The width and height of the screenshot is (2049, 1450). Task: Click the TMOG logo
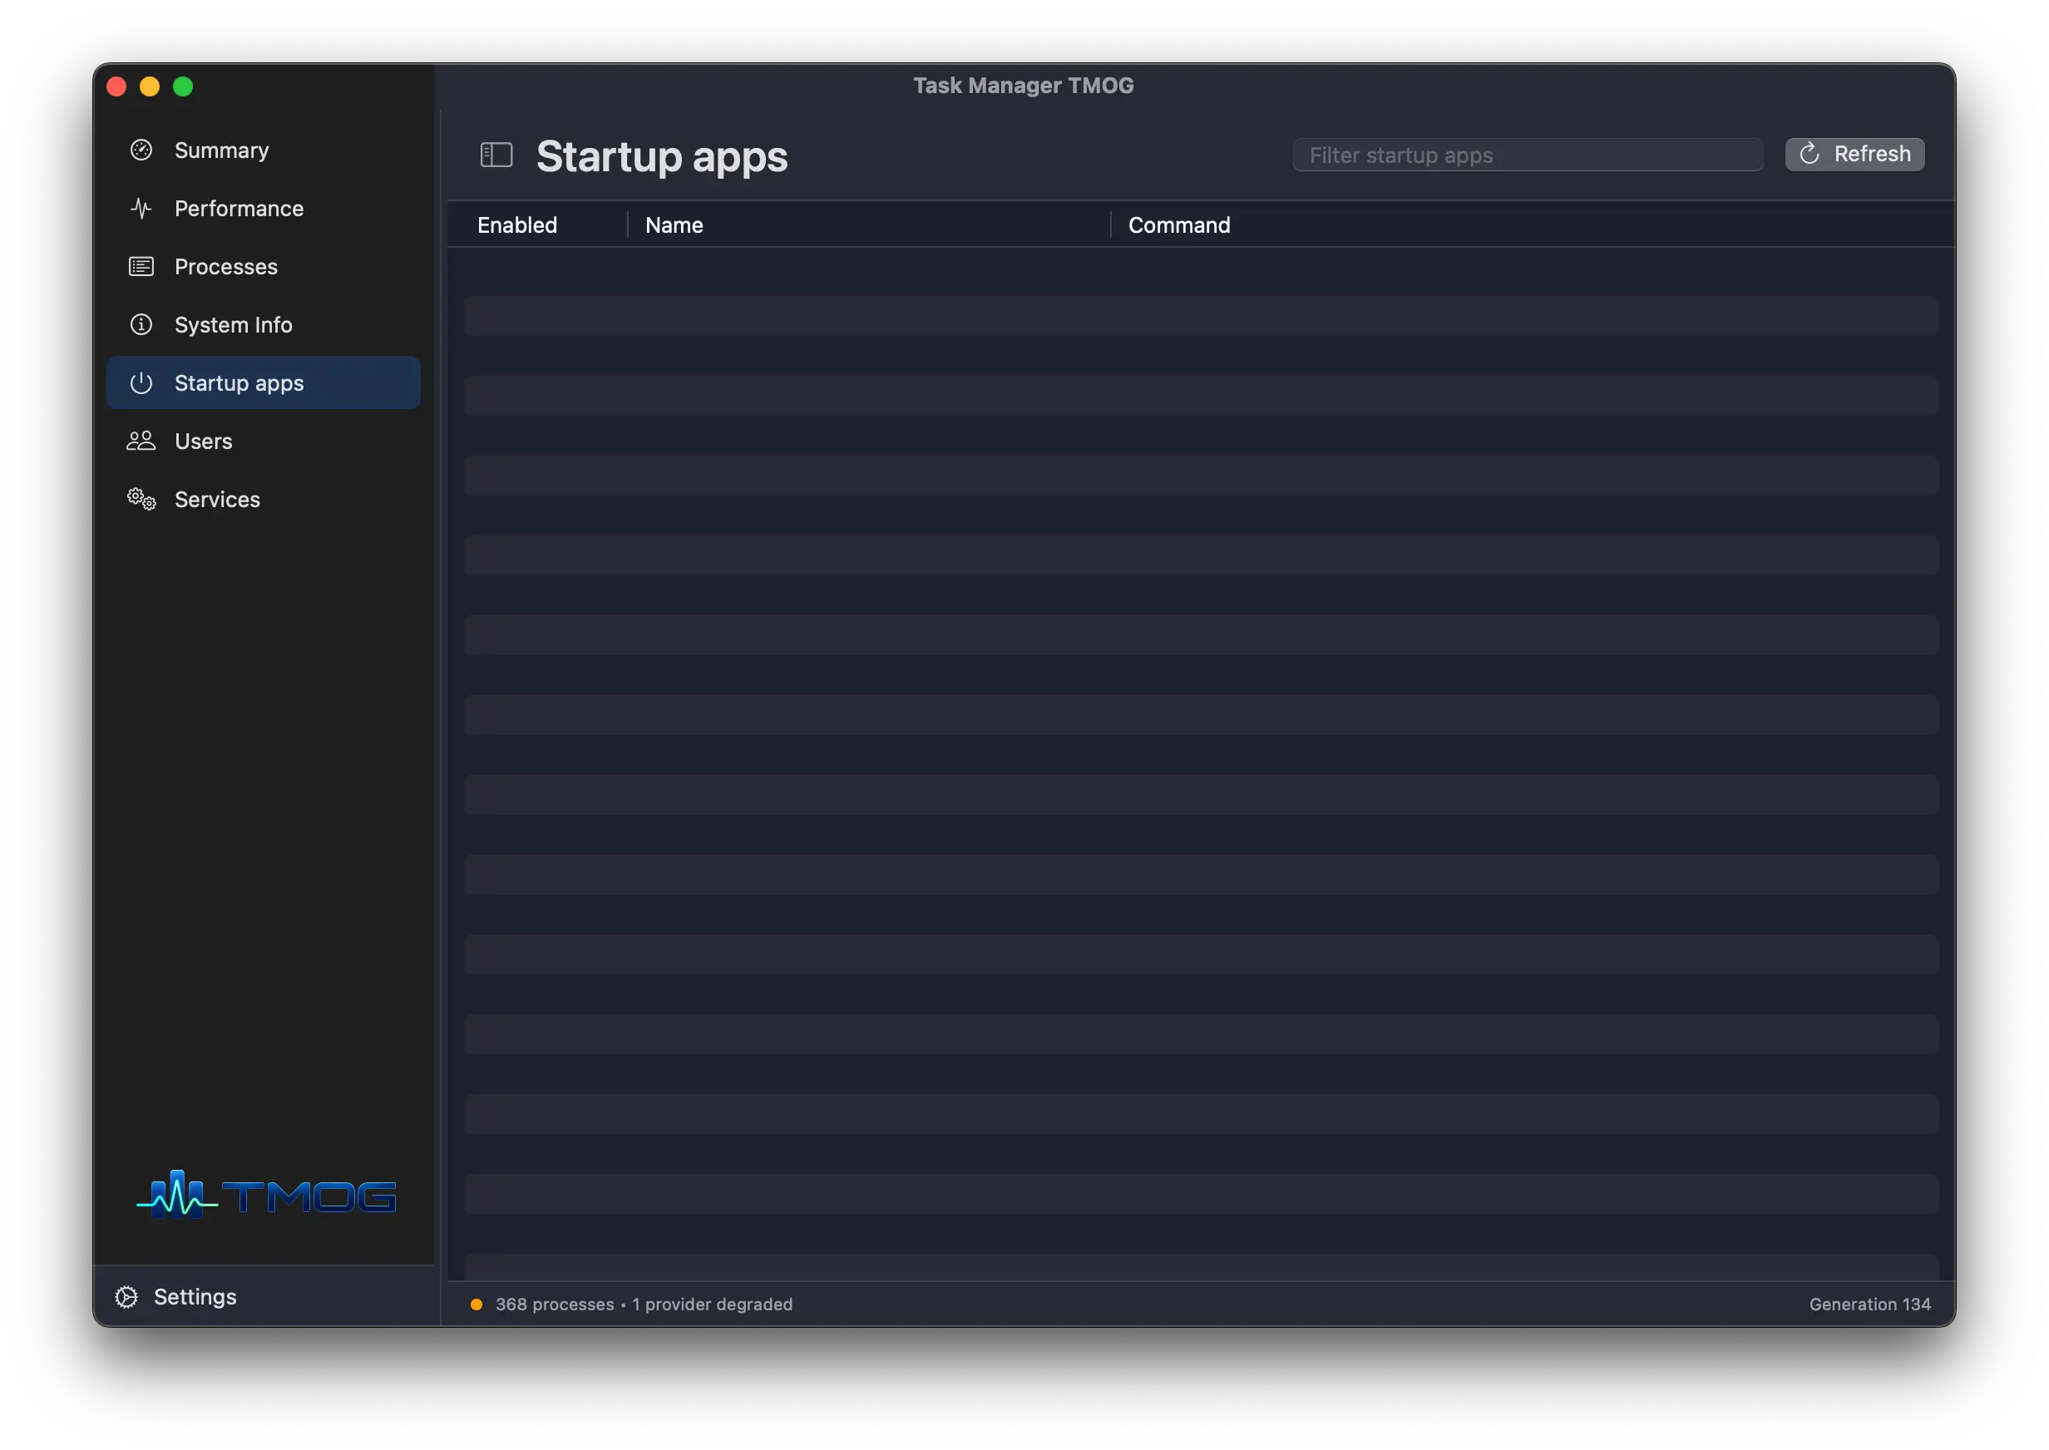pyautogui.click(x=266, y=1195)
